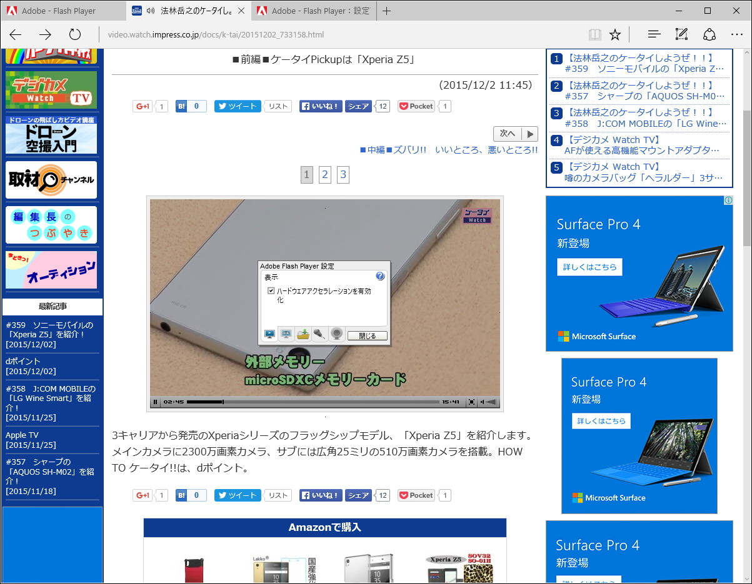The width and height of the screenshot is (752, 584).
Task: Go to page 2 of the article
Action: coord(324,175)
